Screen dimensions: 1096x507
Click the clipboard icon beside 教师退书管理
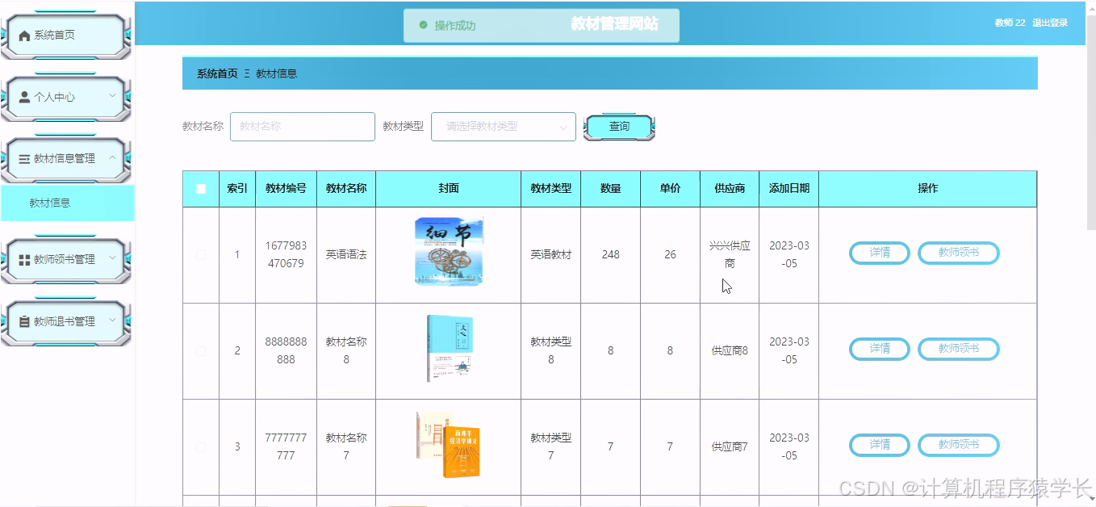click(x=24, y=321)
